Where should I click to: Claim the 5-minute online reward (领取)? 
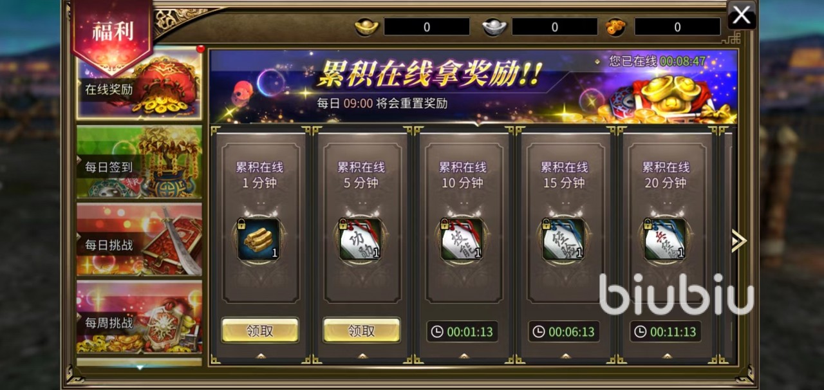[362, 331]
